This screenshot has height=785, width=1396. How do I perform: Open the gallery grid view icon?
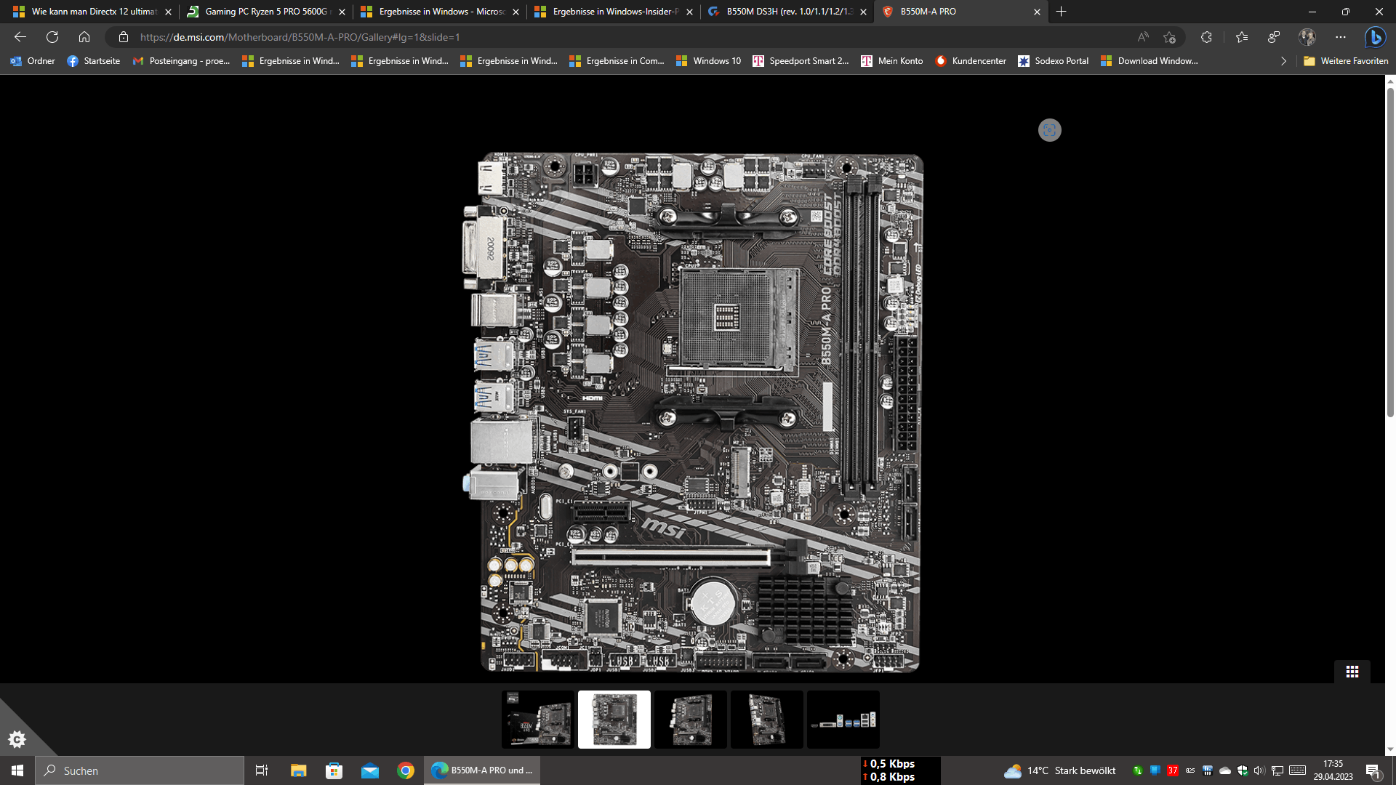(1352, 672)
